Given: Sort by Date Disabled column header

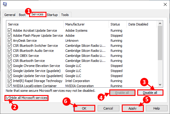Looking at the screenshot, I should pyautogui.click(x=142, y=24).
